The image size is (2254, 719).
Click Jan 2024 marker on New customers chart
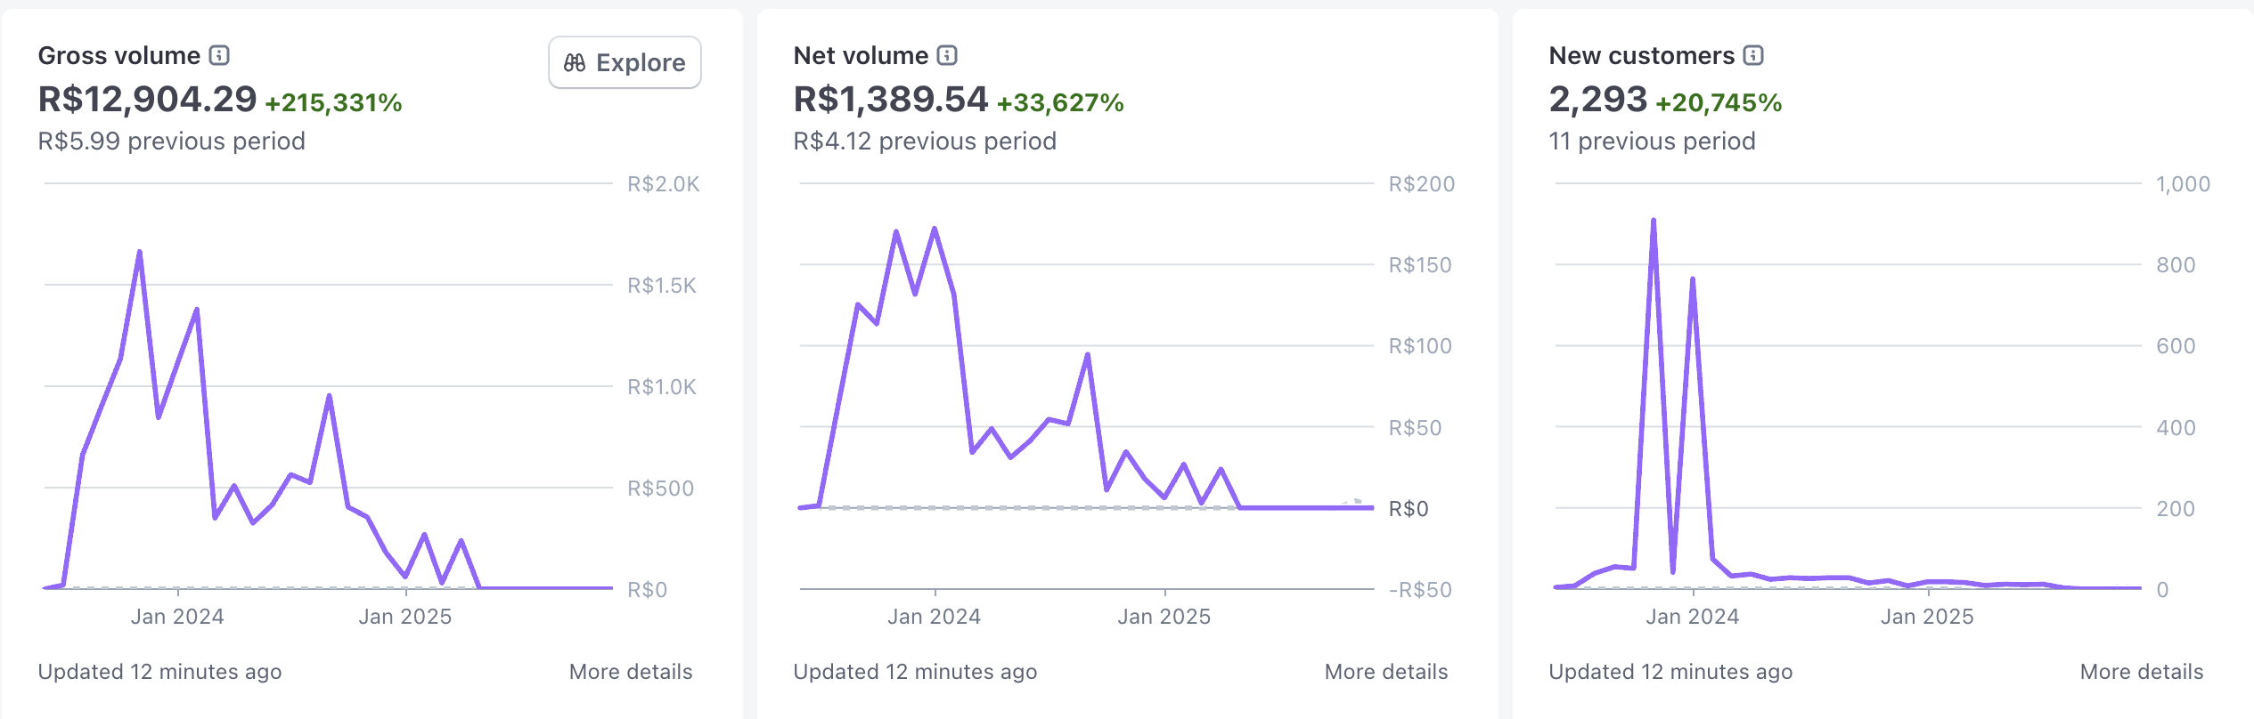(x=1693, y=616)
